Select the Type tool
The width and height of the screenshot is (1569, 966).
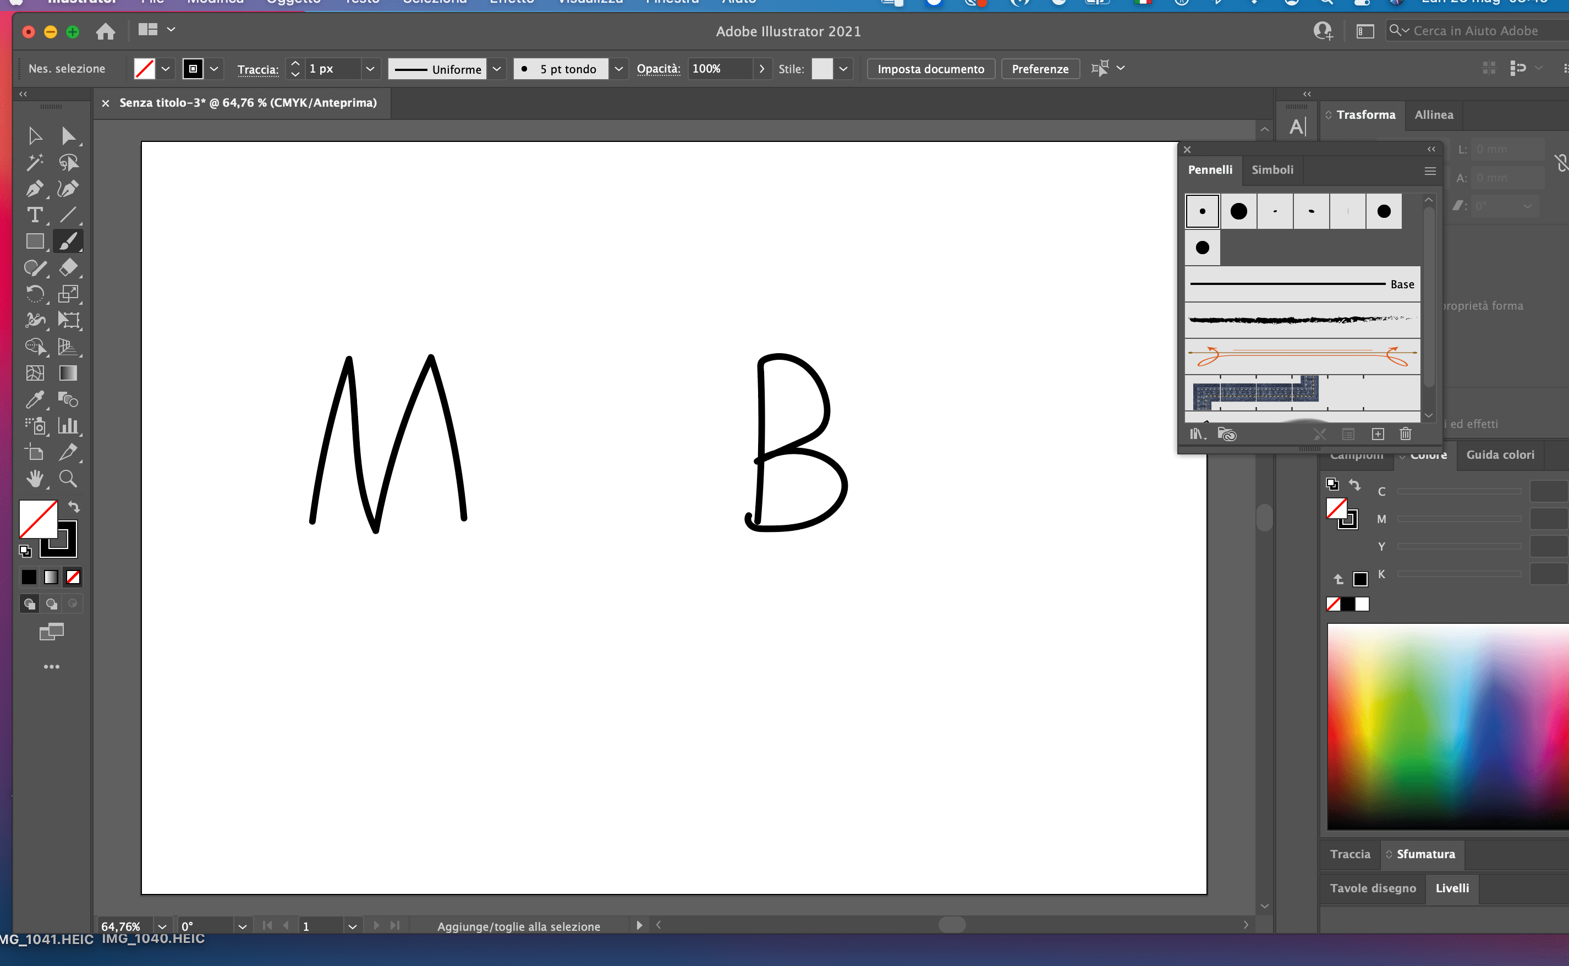35,215
